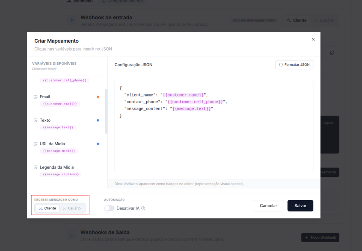Click the blue dot next to Texto
This screenshot has width=362, height=251.
click(x=98, y=120)
